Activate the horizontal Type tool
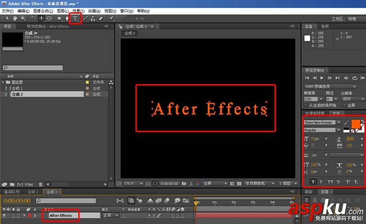Image resolution: width=366 pixels, height=224 pixels. point(75,18)
